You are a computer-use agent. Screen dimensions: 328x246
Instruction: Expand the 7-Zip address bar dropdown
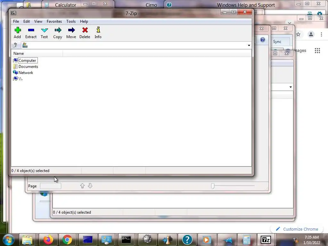click(249, 45)
